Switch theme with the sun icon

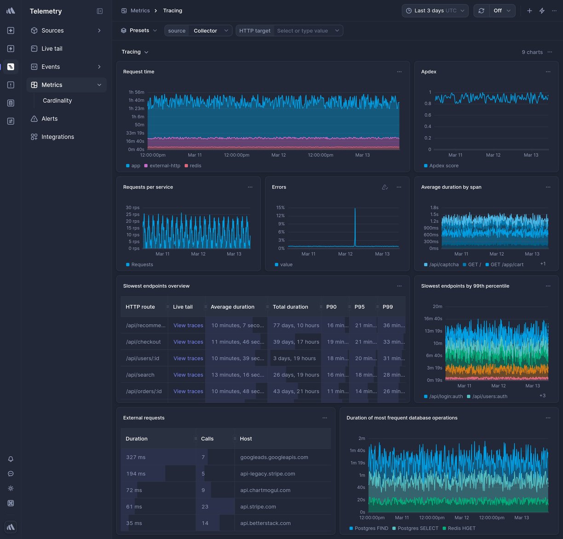[x=10, y=488]
